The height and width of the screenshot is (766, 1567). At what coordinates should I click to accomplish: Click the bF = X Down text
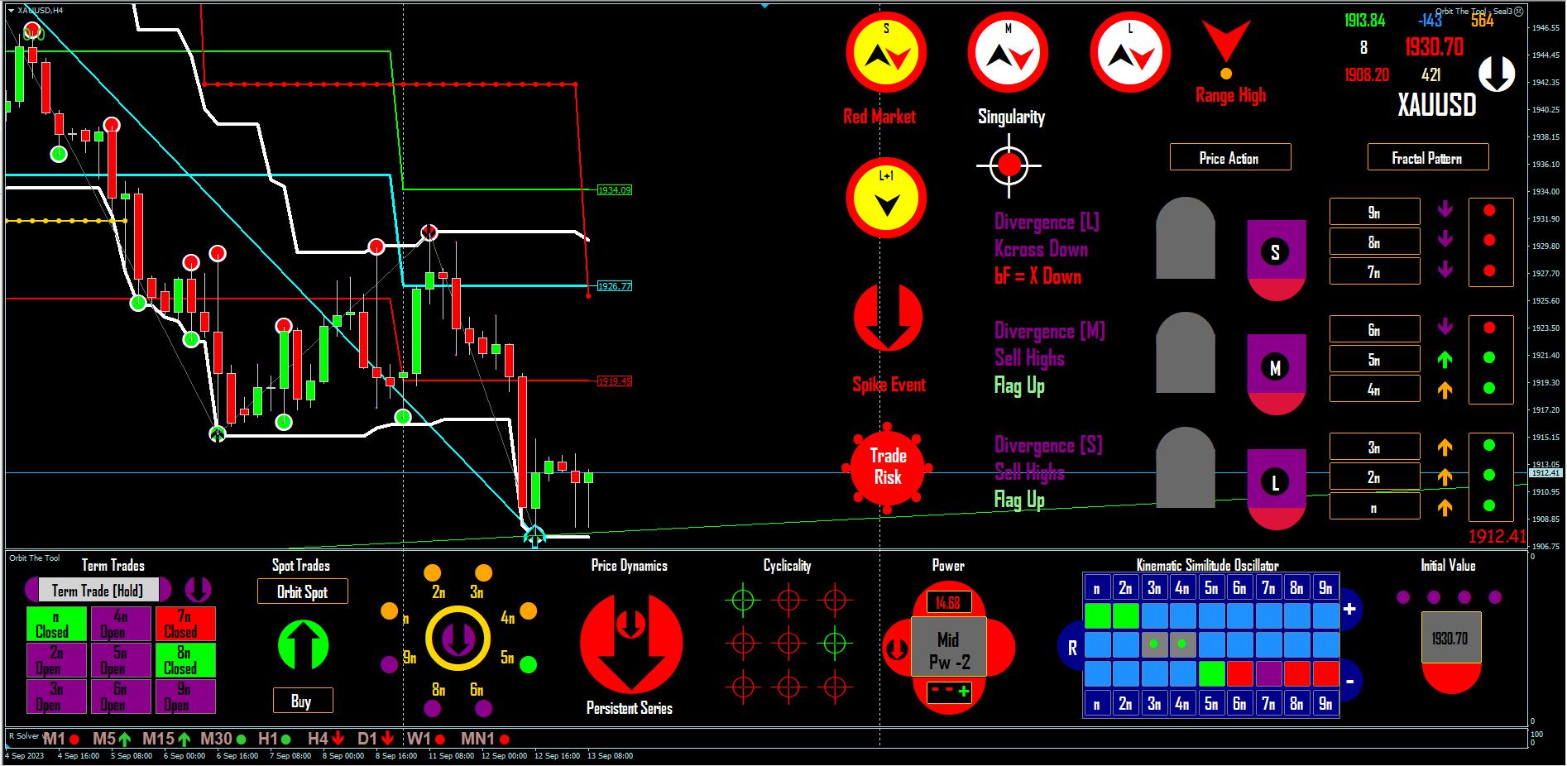1037,276
